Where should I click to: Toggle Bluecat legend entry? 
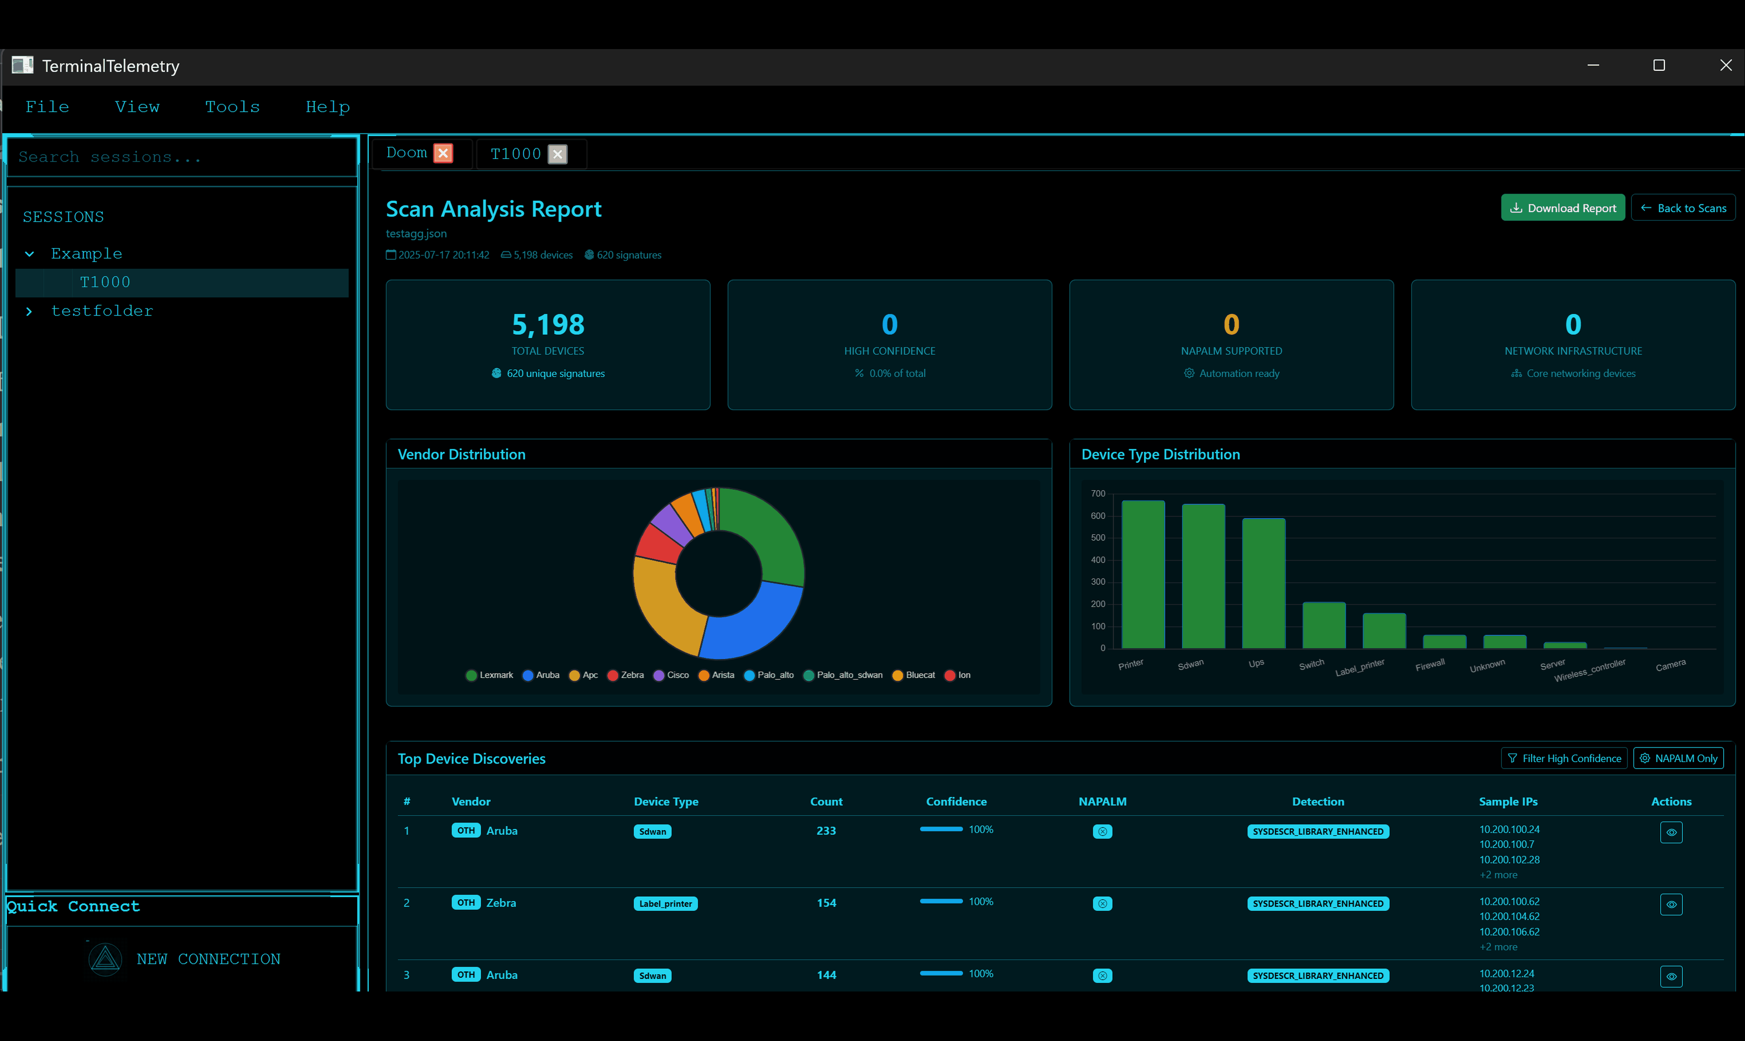pos(913,675)
